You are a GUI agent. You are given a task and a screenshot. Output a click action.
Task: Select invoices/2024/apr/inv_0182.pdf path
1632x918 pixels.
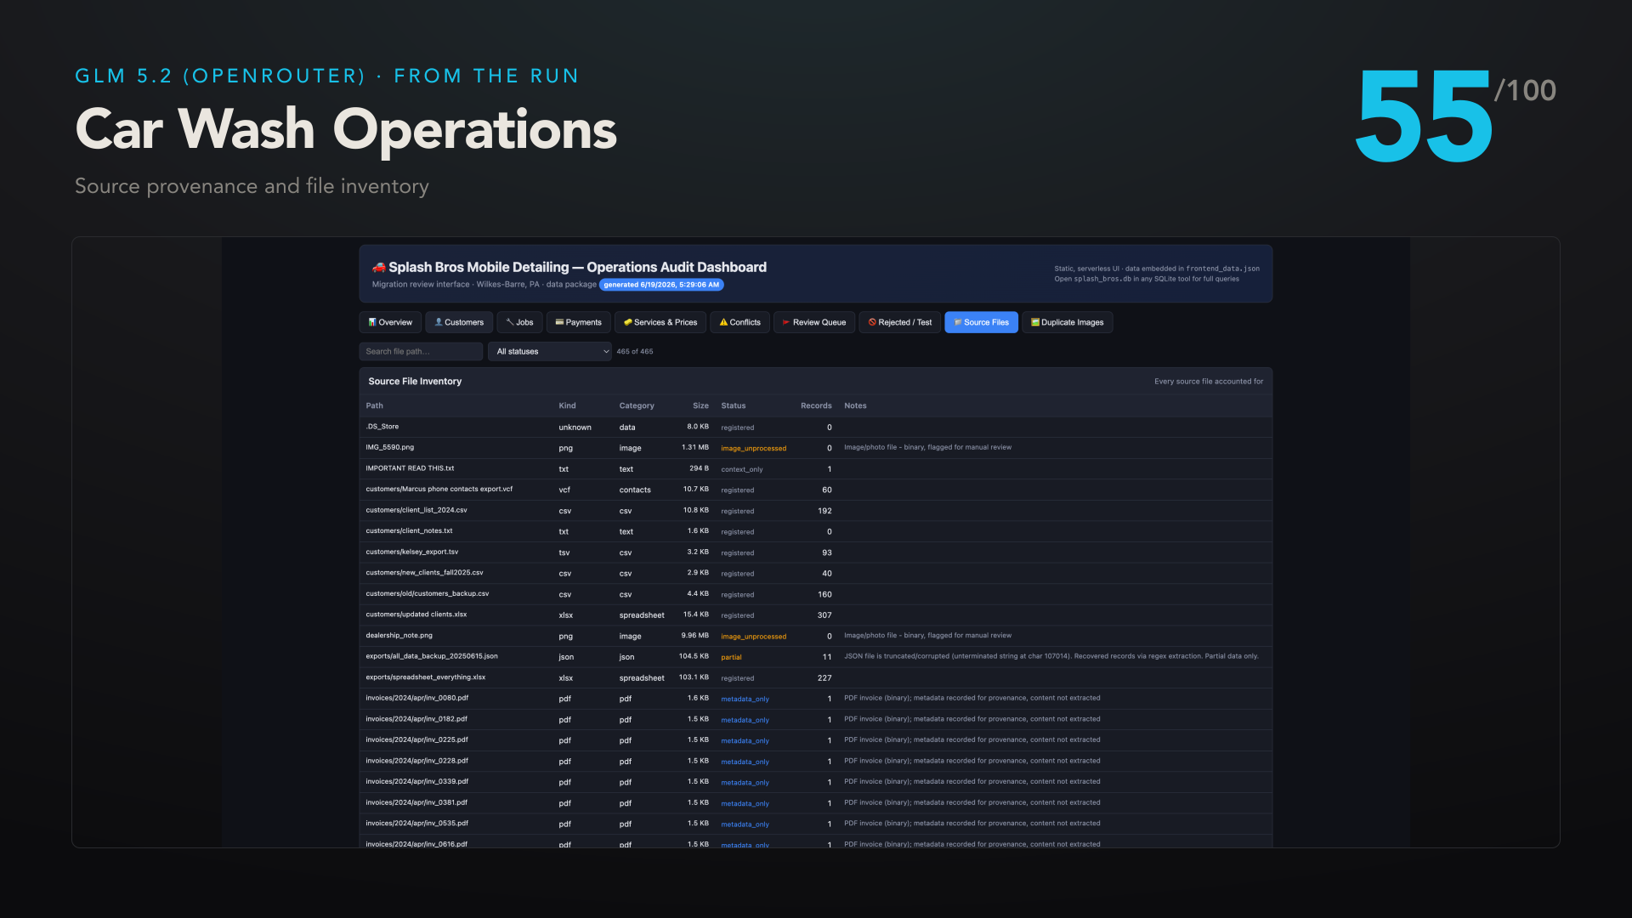click(416, 718)
